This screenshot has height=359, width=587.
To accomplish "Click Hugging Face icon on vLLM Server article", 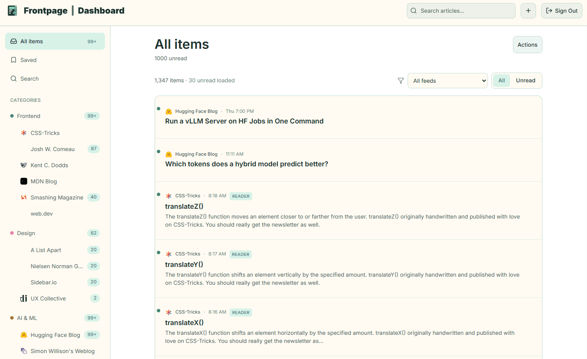I will click(x=168, y=111).
